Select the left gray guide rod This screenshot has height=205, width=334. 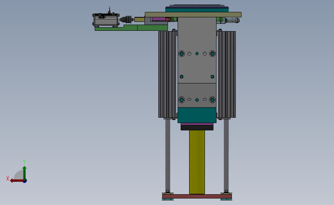point(168,155)
